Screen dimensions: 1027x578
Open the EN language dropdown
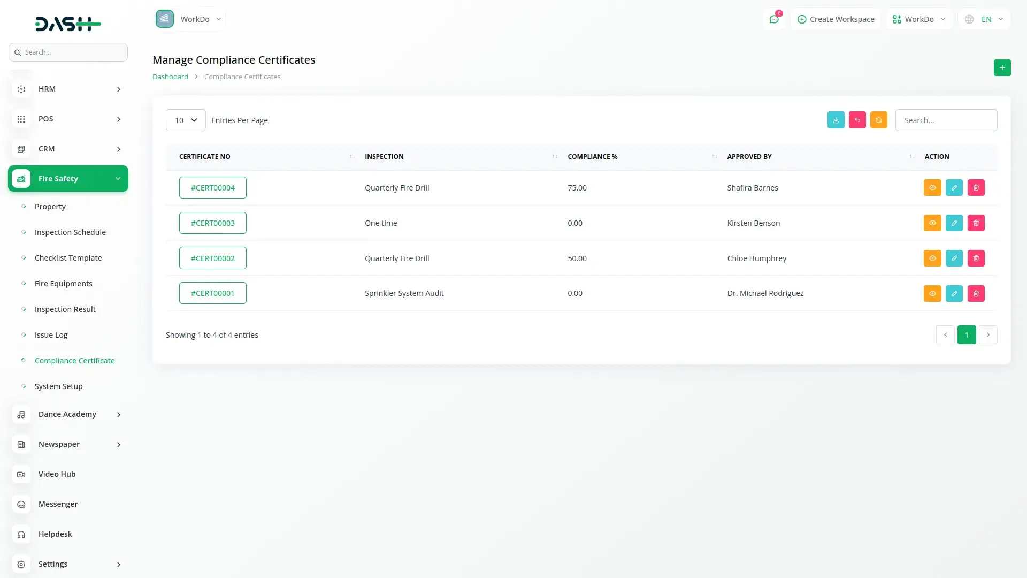985,19
